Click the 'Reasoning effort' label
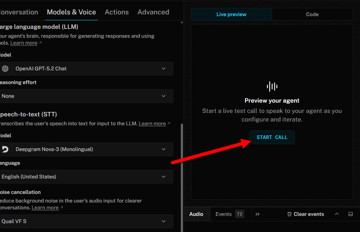 point(18,82)
